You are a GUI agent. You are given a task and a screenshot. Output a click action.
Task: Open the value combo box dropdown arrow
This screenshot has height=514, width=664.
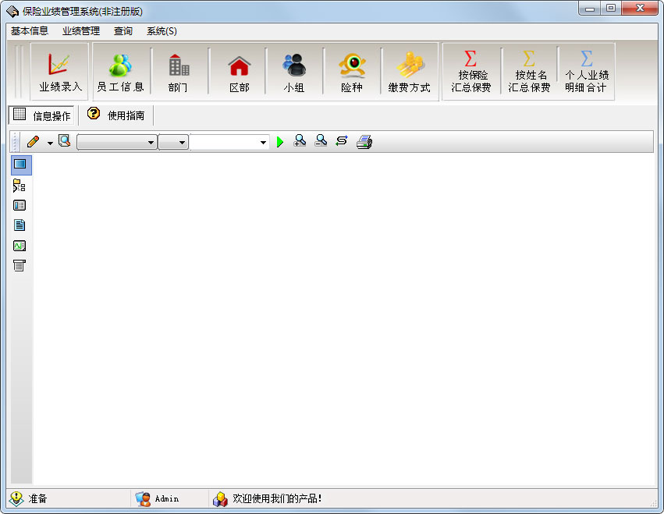point(263,142)
